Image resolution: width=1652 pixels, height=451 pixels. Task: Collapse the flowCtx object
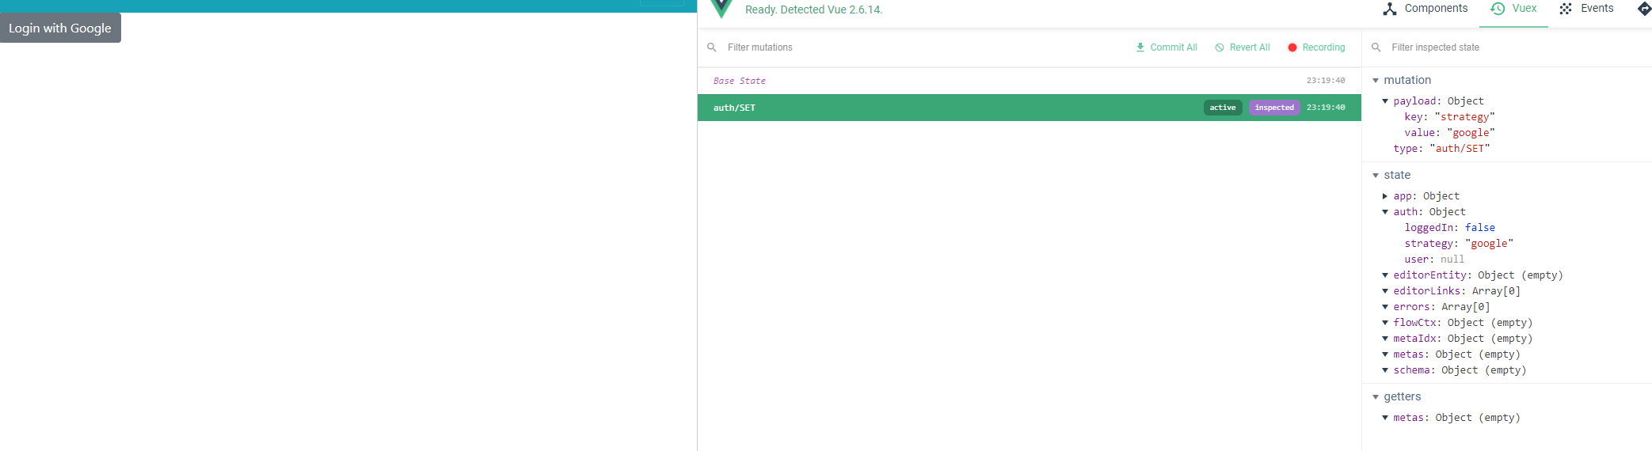pyautogui.click(x=1385, y=323)
